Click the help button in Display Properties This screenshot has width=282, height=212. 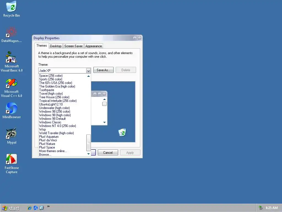135,38
